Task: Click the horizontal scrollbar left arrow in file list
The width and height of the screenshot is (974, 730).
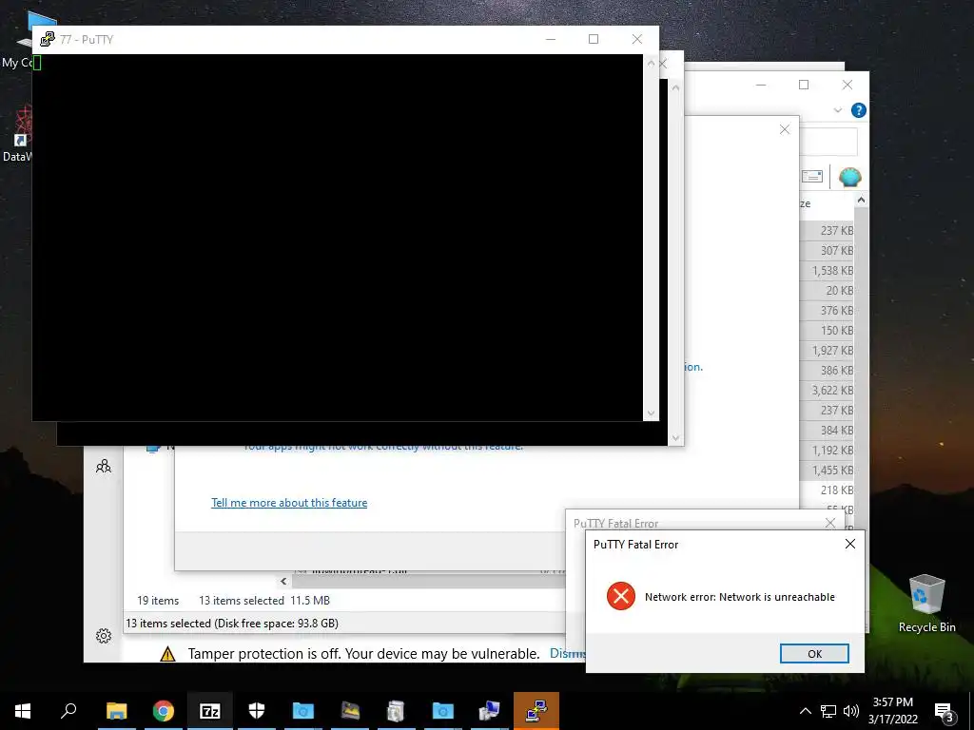Action: [x=283, y=582]
